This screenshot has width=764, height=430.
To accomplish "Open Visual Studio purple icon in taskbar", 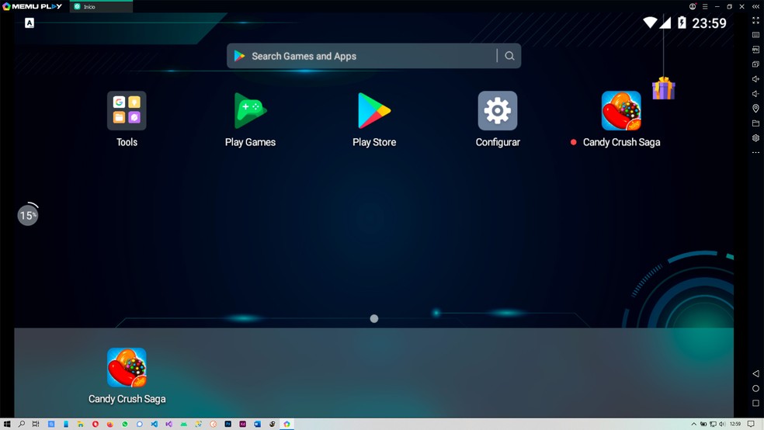I will pyautogui.click(x=168, y=424).
